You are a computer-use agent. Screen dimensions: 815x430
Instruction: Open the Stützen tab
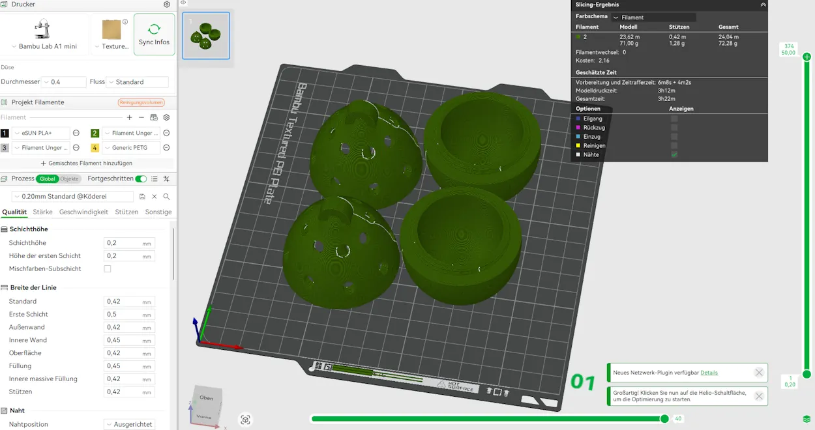tap(126, 212)
